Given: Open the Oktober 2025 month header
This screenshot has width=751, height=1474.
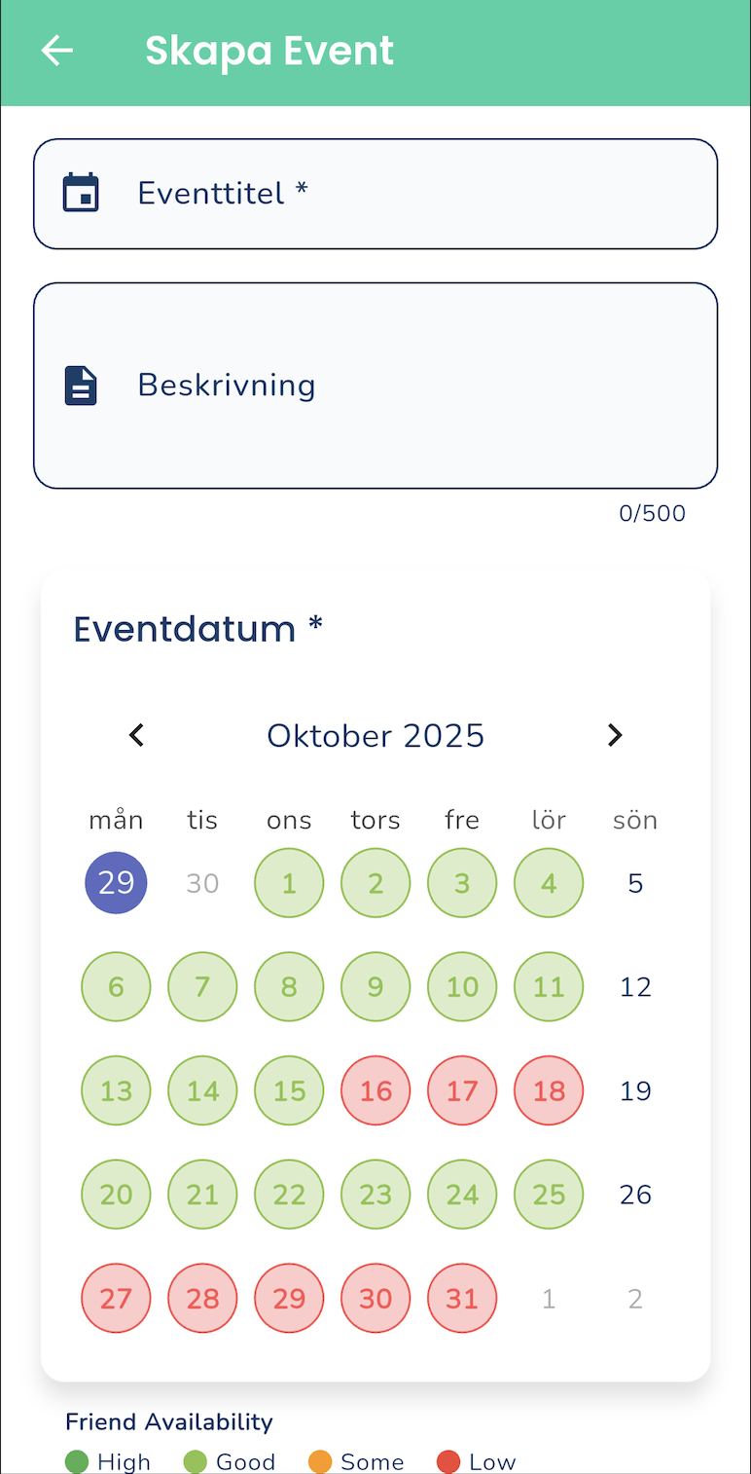Looking at the screenshot, I should [375, 735].
